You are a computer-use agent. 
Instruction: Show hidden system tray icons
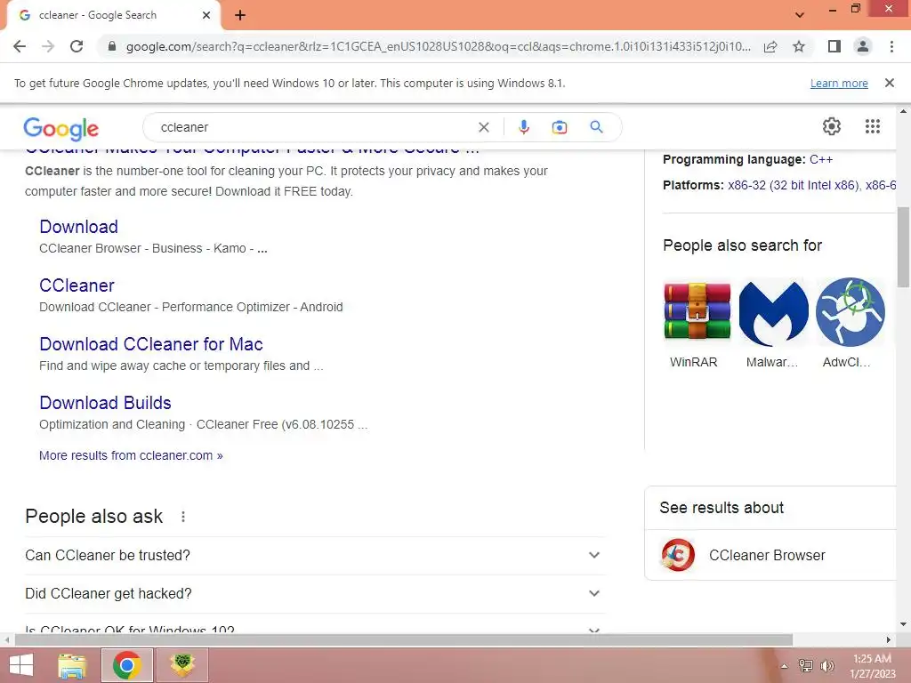tap(784, 666)
